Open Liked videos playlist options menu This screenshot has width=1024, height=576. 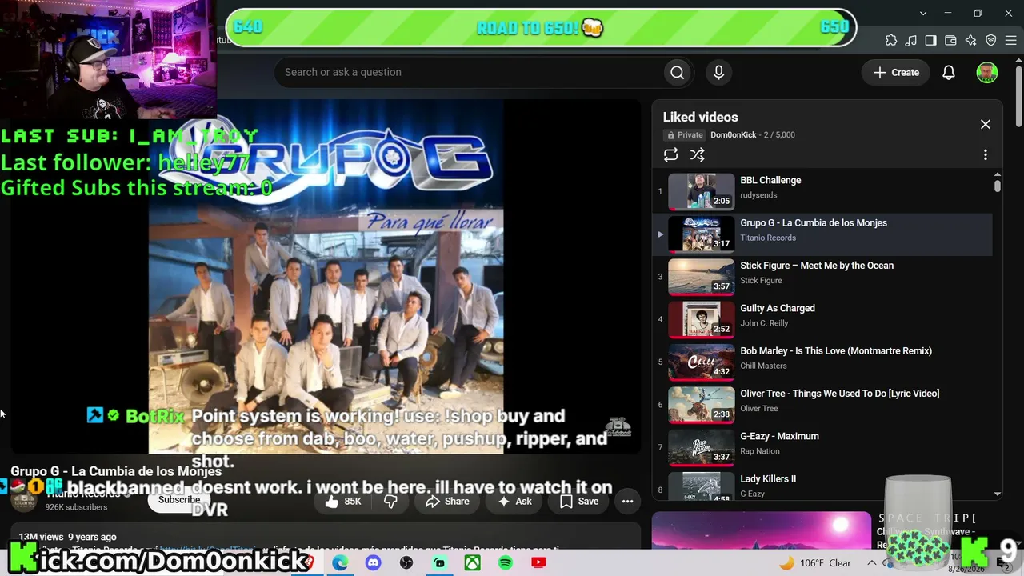click(985, 155)
